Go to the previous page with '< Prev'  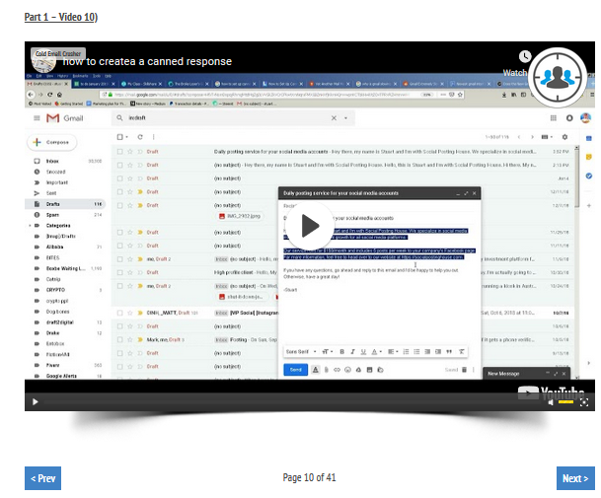pyautogui.click(x=43, y=478)
